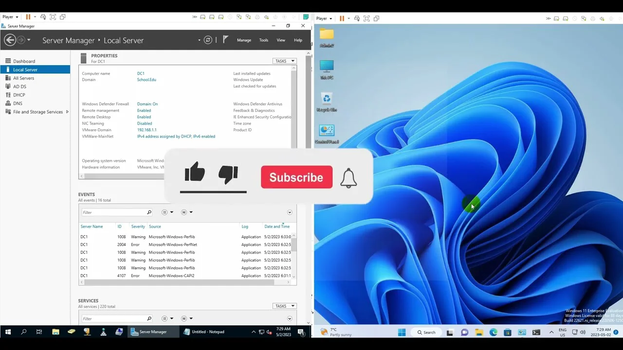Pause the right VMware Player VM
Screen dimensions: 623x350
point(342,18)
